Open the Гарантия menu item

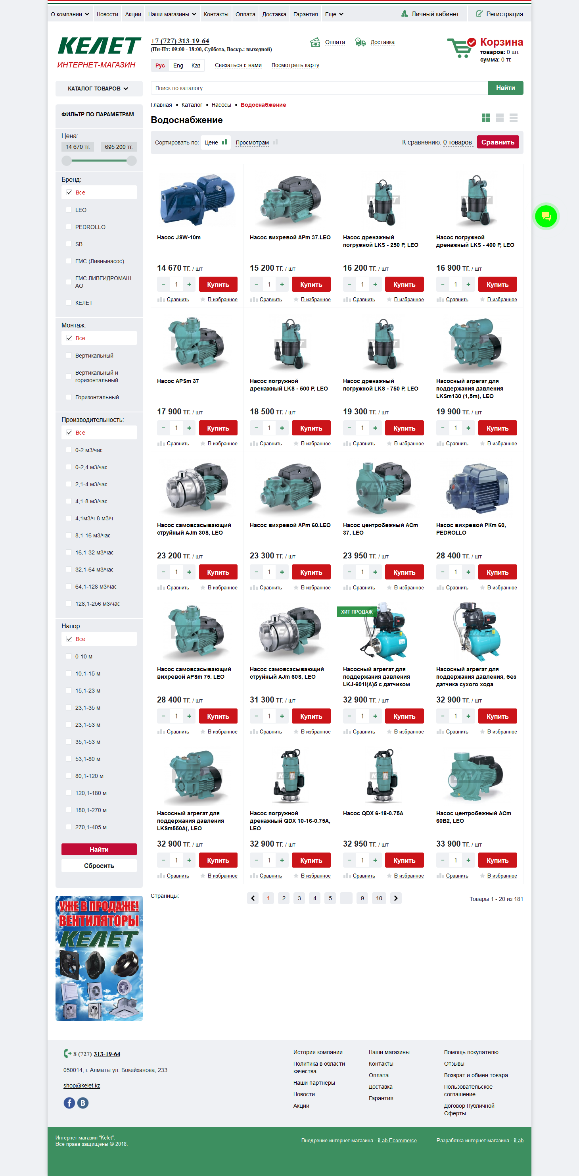(x=306, y=14)
